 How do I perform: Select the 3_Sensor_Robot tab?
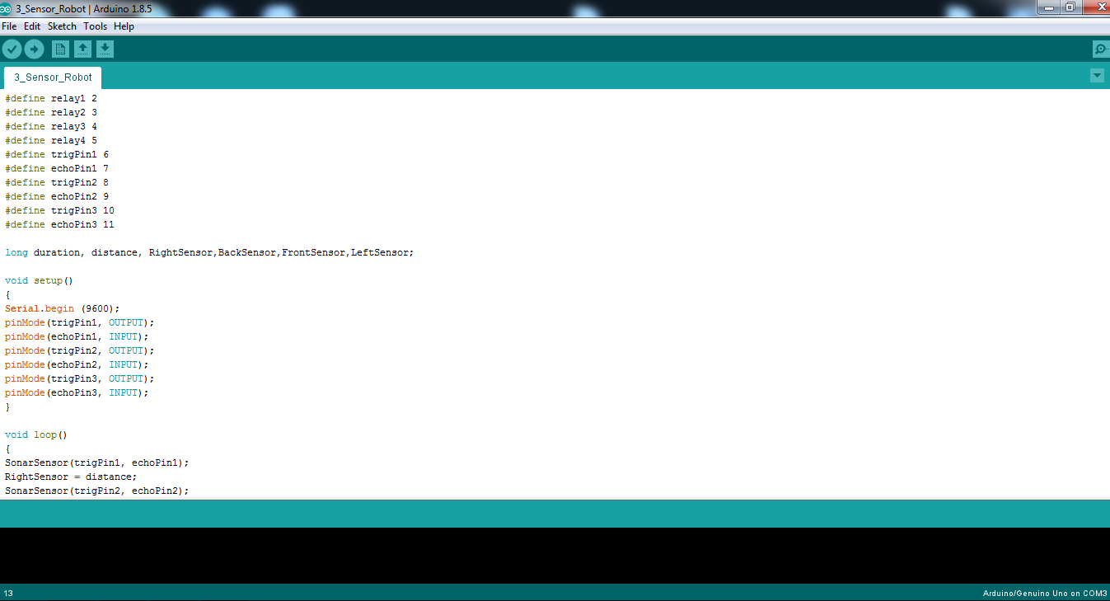53,77
